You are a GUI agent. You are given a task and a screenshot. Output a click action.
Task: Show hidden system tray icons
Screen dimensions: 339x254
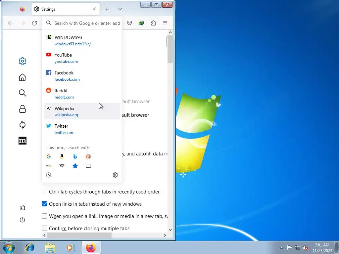click(x=281, y=248)
